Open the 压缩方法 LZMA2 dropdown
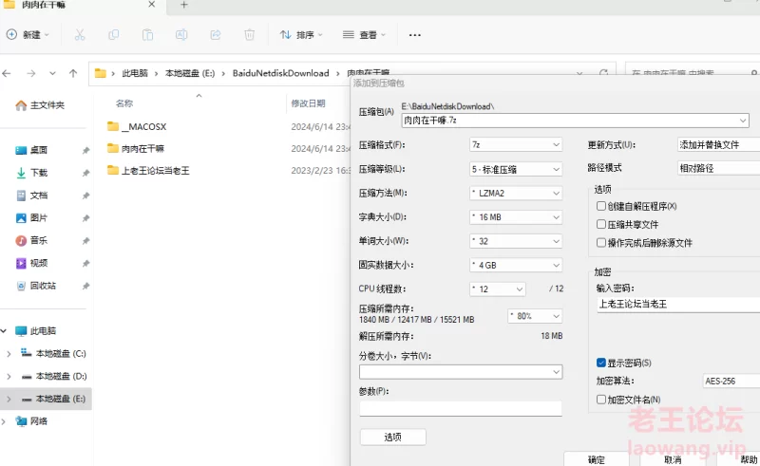Screen dimensions: 760x466 coord(516,193)
